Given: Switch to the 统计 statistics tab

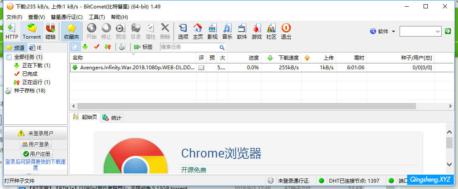Looking at the screenshot, I should pyautogui.click(x=112, y=118).
